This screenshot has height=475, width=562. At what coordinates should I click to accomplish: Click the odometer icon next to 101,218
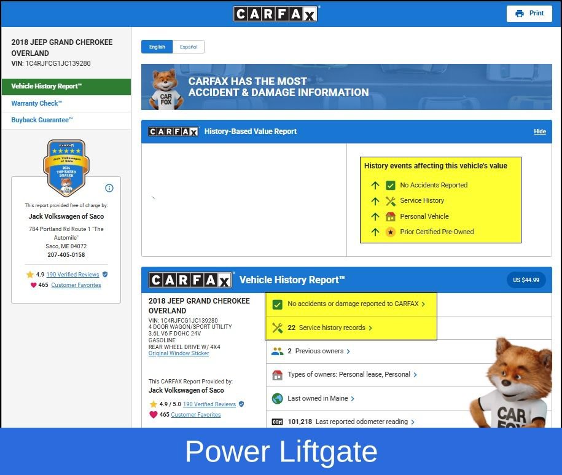point(277,422)
